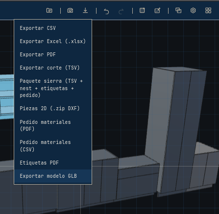Close the download export menu icon
Screen dimensions: 219x214
85,11
